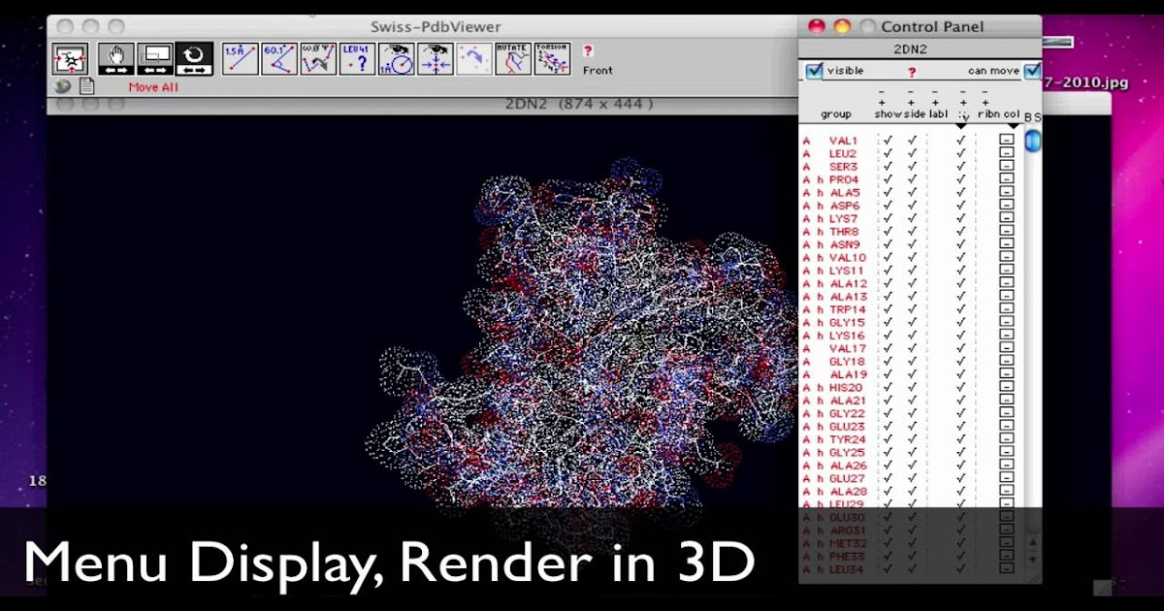
Task: Select residue ALA5 in group list
Action: point(844,193)
